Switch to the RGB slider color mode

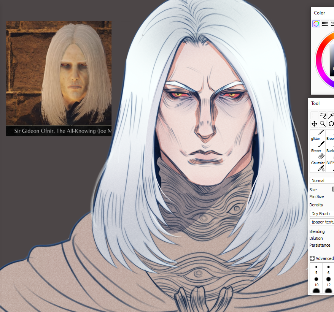325,24
